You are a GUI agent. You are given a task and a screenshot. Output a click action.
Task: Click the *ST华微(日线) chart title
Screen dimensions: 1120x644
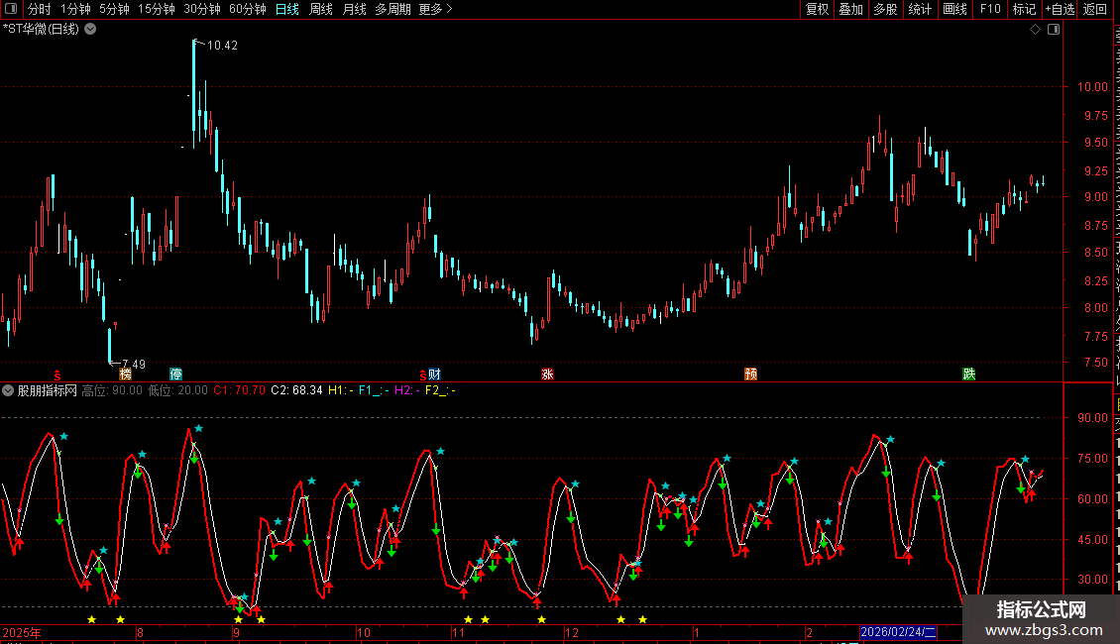[x=41, y=30]
